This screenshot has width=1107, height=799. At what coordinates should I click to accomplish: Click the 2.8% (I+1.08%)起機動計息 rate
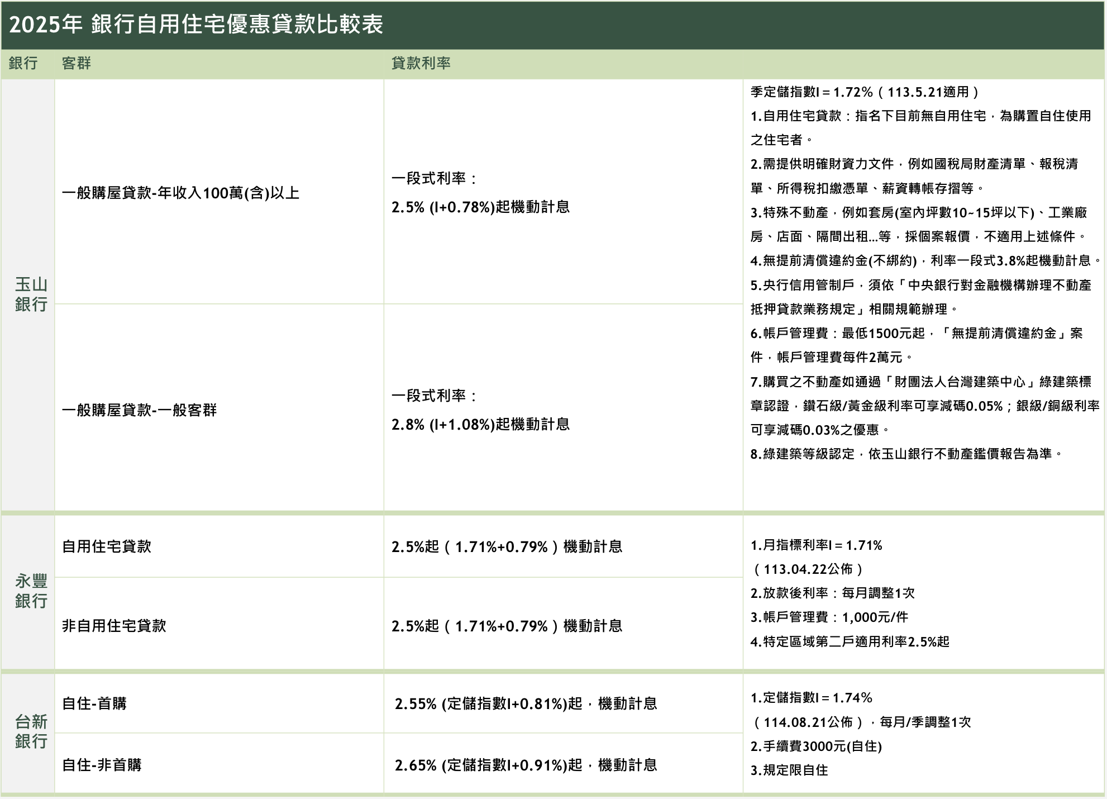click(481, 425)
